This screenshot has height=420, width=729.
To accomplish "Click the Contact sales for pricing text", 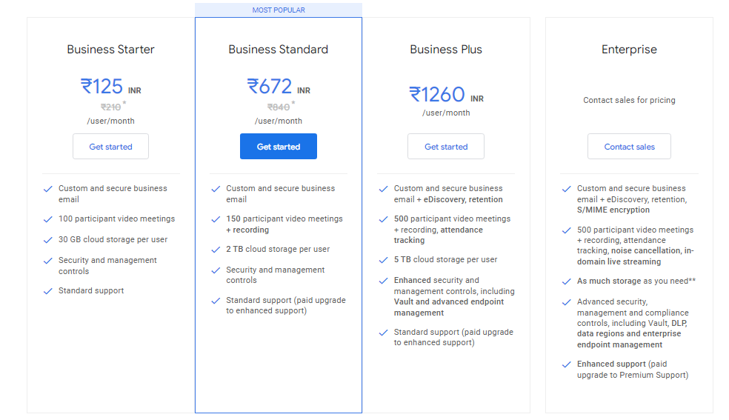I will 629,100.
